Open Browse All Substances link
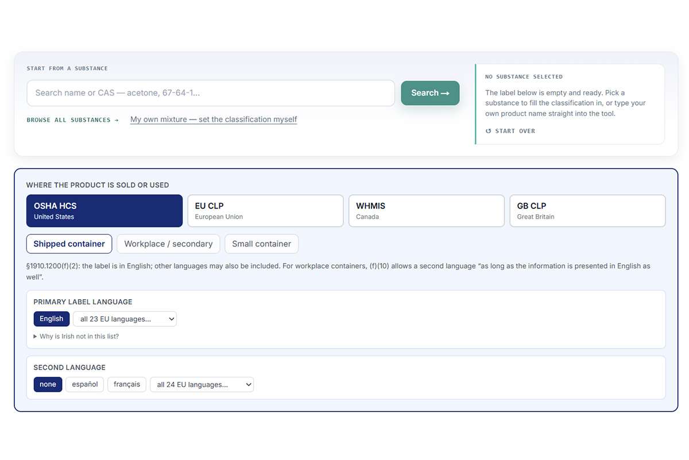This screenshot has width=689, height=460. 73,120
